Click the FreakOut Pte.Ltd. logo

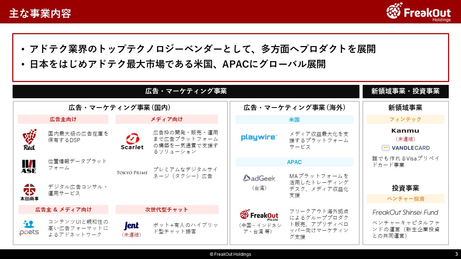click(259, 215)
